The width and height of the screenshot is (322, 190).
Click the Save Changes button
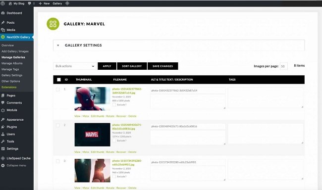tap(163, 66)
